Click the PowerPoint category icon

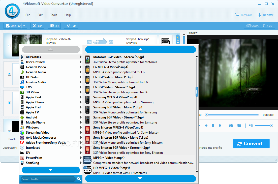(22, 158)
